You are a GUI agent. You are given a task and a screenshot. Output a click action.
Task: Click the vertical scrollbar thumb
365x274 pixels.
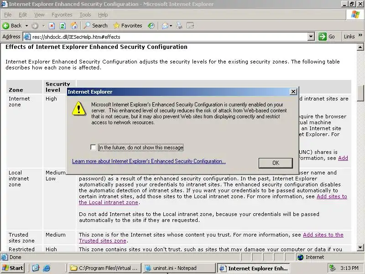click(x=360, y=93)
